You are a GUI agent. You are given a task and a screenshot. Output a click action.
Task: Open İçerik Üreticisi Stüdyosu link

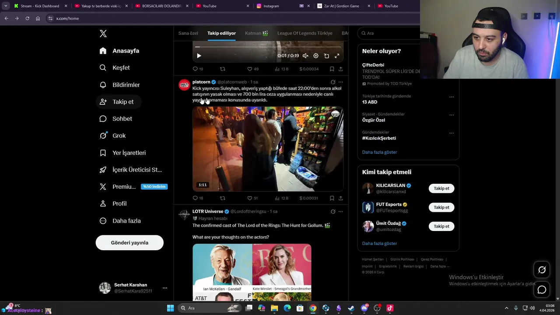(x=130, y=170)
